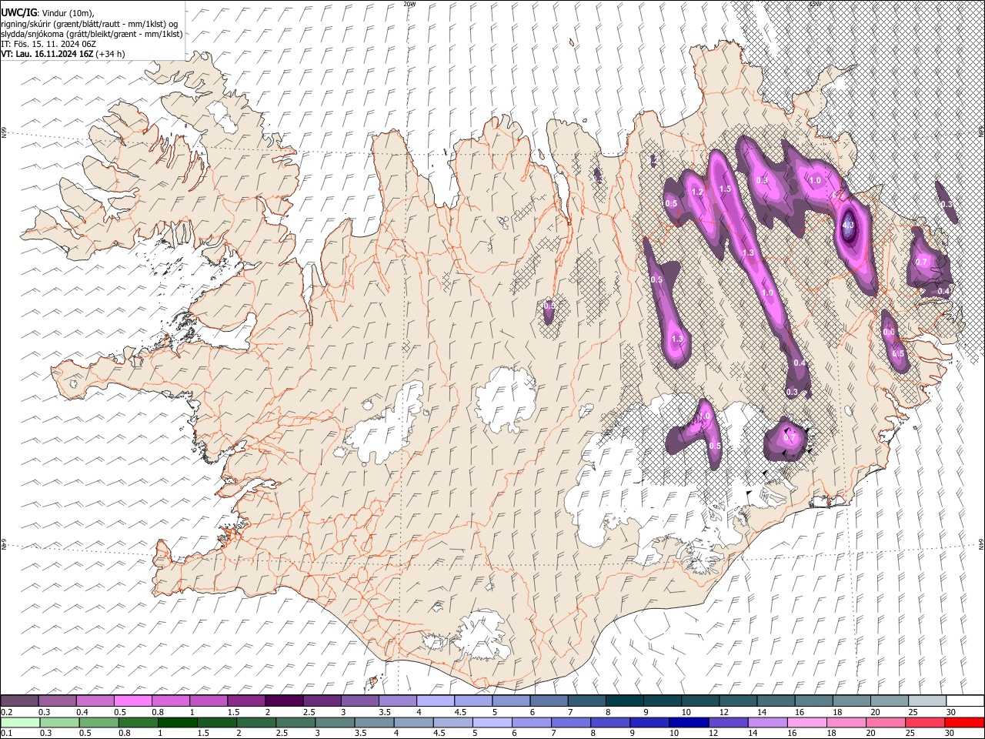Click lower legend swatch between 5 and 6
Screen dimensions: 985x739
coord(492,722)
